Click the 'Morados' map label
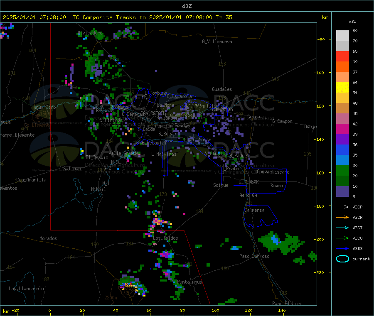Viewport: 374px width, 316px height. pyautogui.click(x=48, y=238)
